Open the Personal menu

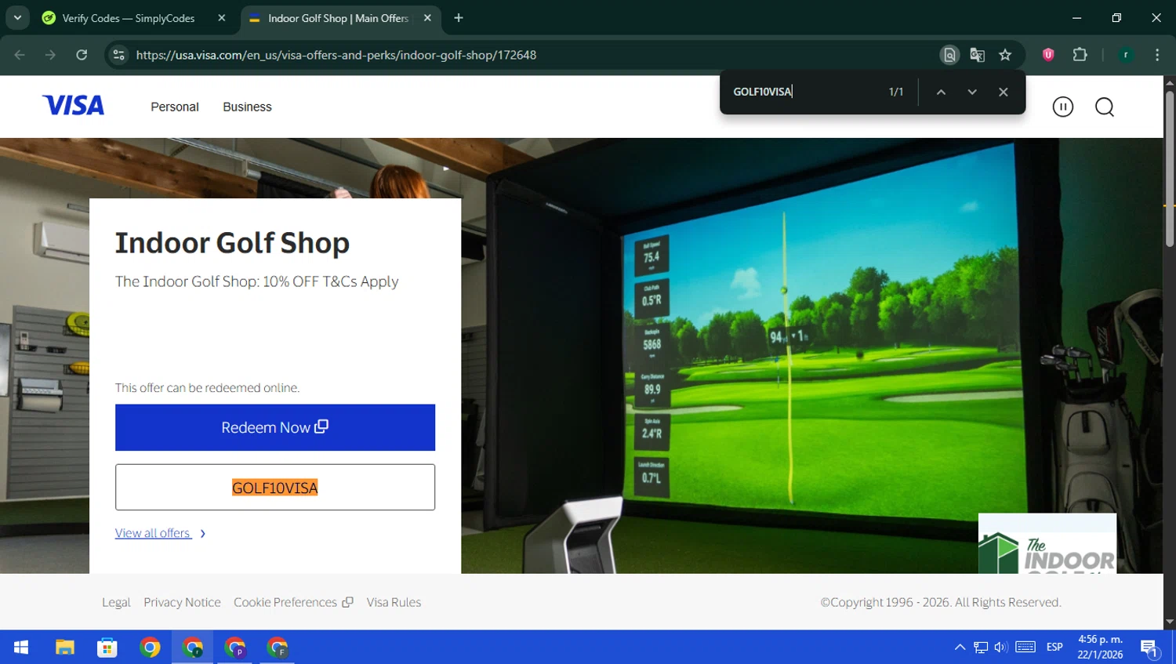click(175, 107)
